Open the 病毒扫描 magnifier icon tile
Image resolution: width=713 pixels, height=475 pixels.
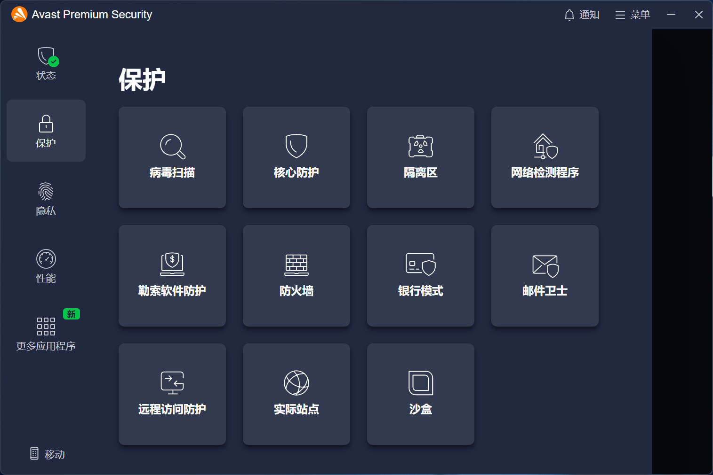click(172, 147)
